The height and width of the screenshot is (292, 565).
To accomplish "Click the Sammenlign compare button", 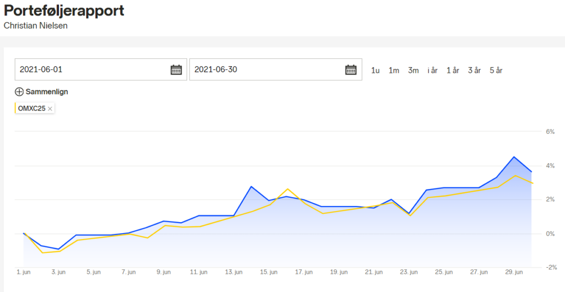I will pos(41,91).
